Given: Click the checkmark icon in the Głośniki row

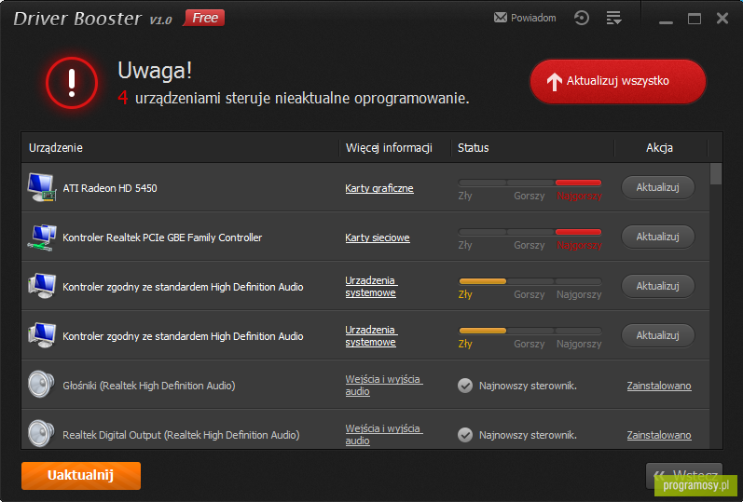Looking at the screenshot, I should [x=465, y=386].
